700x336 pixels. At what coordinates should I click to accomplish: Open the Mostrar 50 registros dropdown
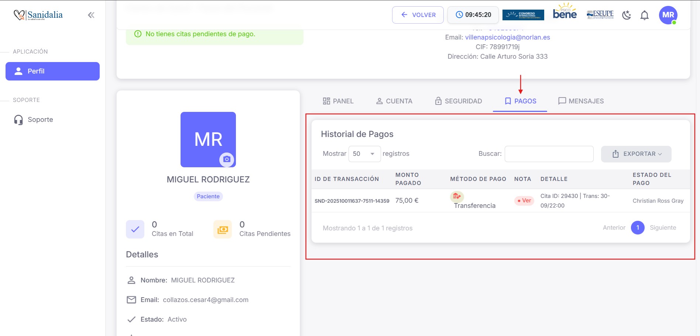tap(364, 154)
